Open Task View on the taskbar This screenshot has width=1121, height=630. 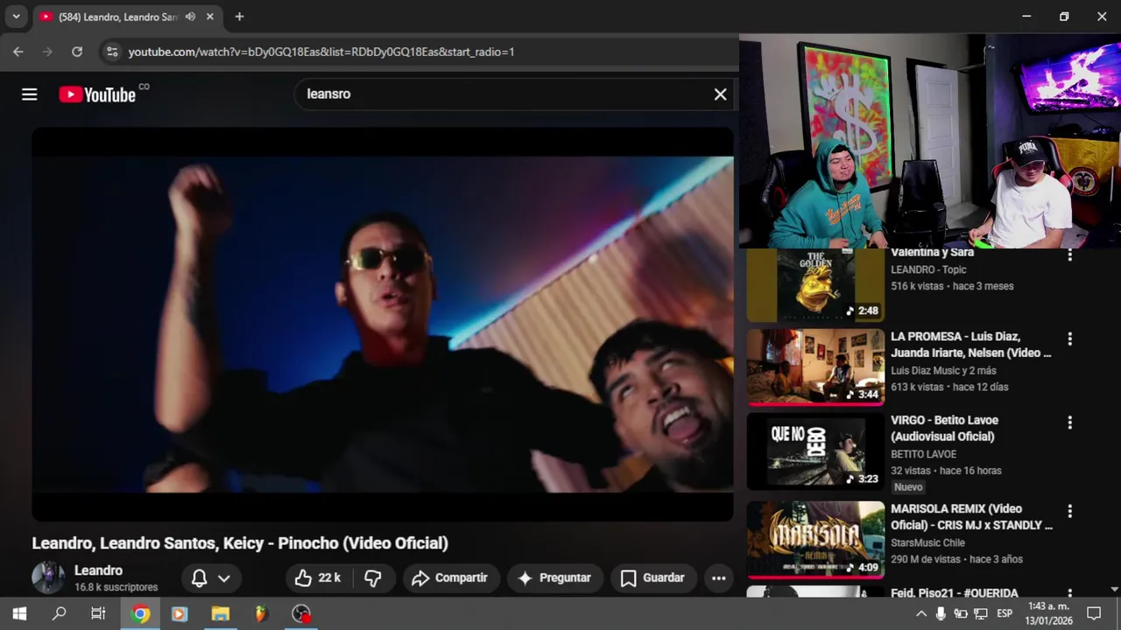(99, 613)
